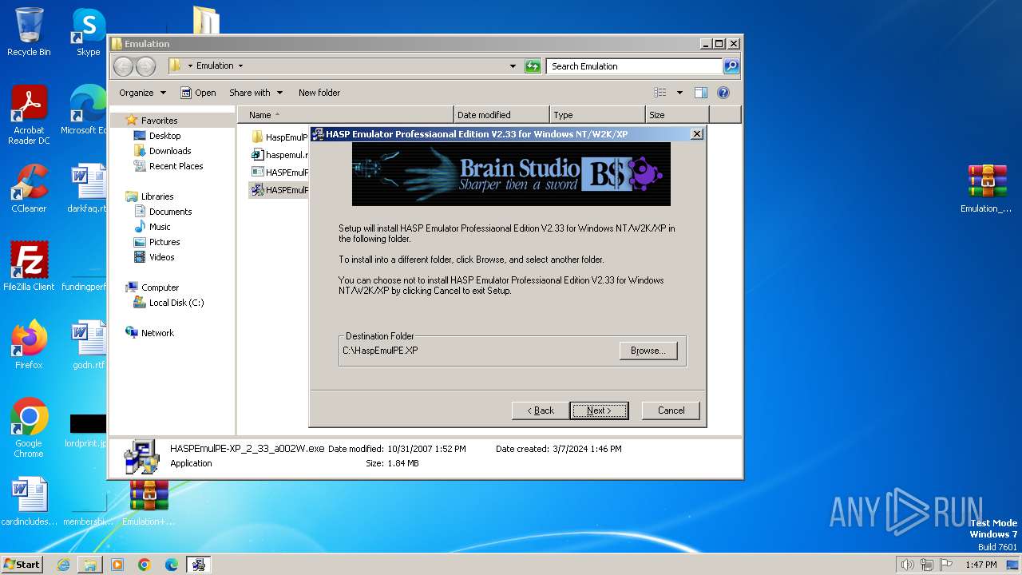Select Favorites in navigation pane
Viewport: 1022px width, 575px height.
pos(159,121)
